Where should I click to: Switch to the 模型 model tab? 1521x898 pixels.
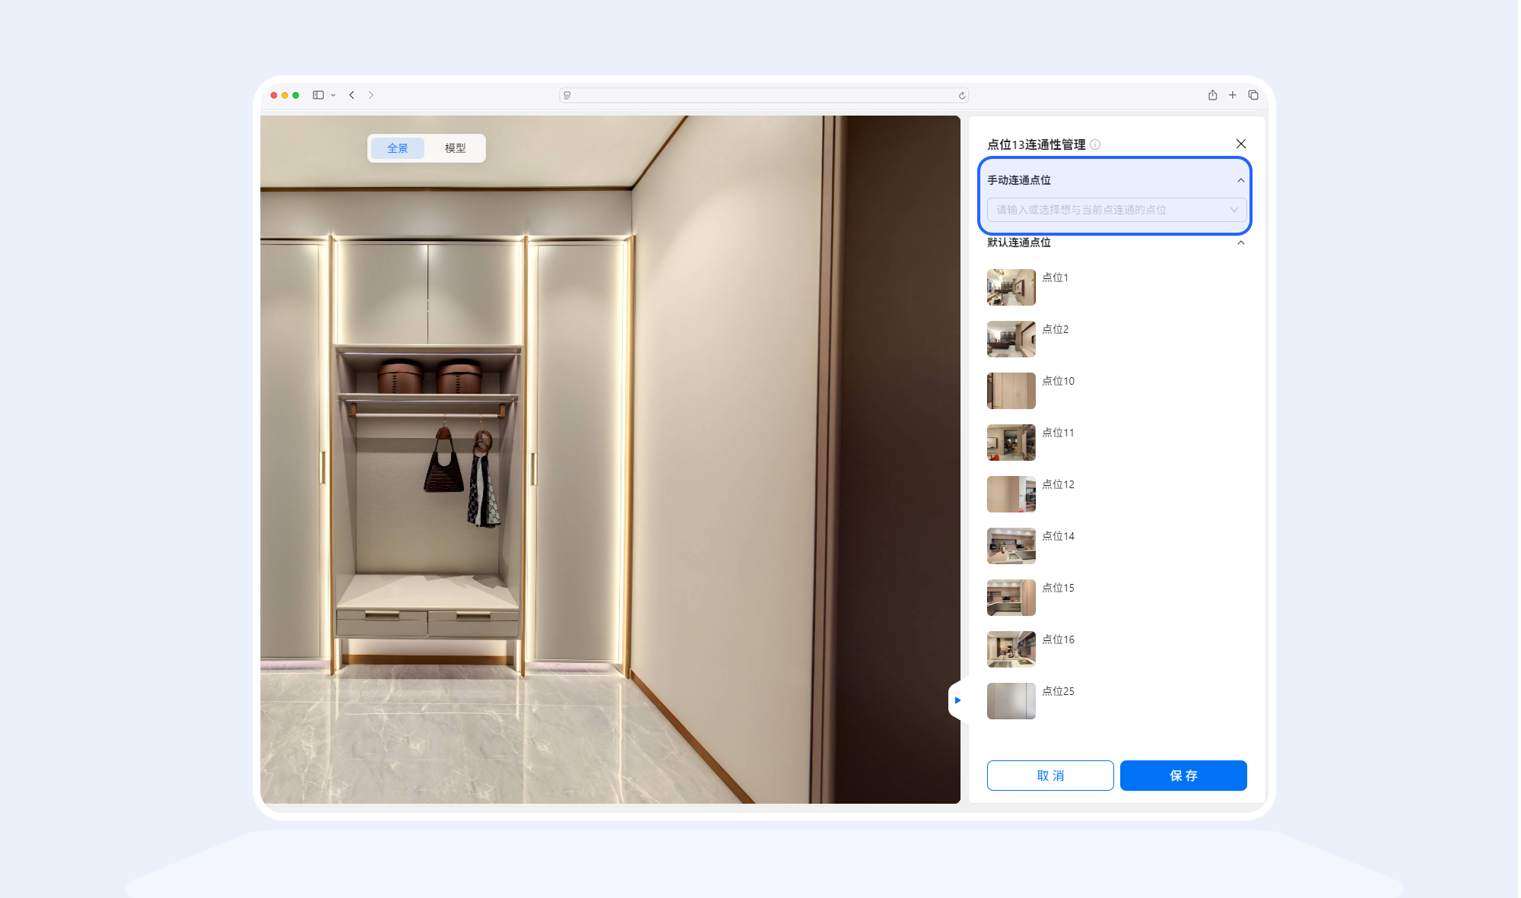tap(455, 148)
